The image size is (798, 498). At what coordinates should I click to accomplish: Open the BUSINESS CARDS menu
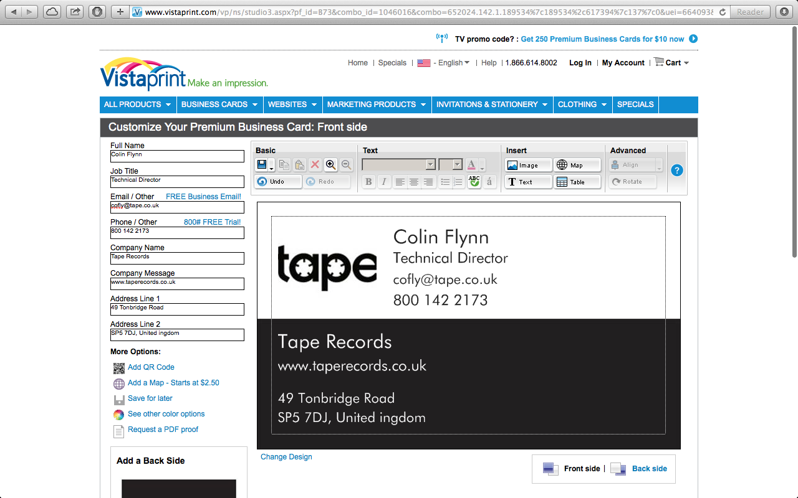(220, 105)
